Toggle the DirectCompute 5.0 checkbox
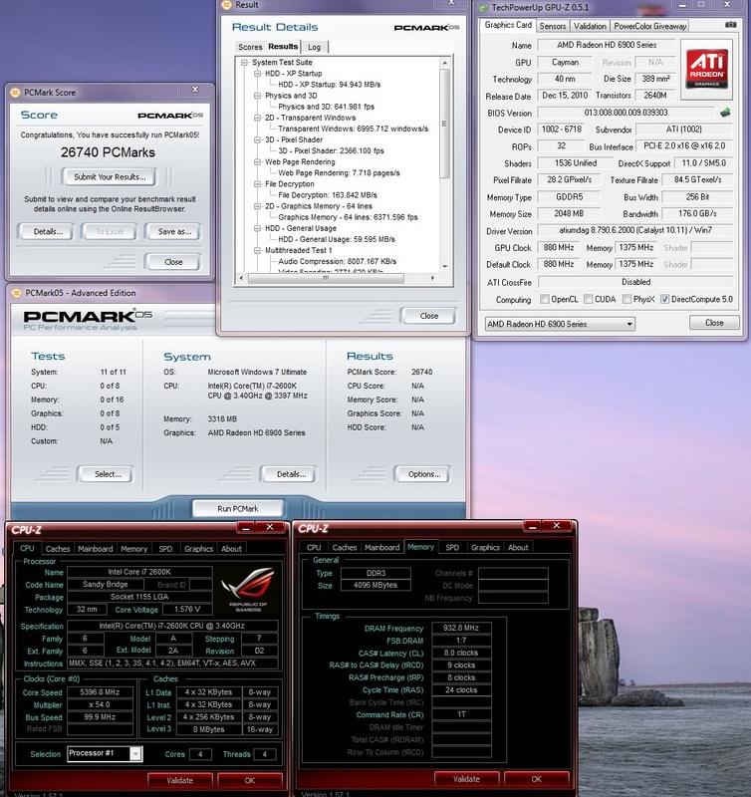Screen dimensions: 751x797 point(664,299)
